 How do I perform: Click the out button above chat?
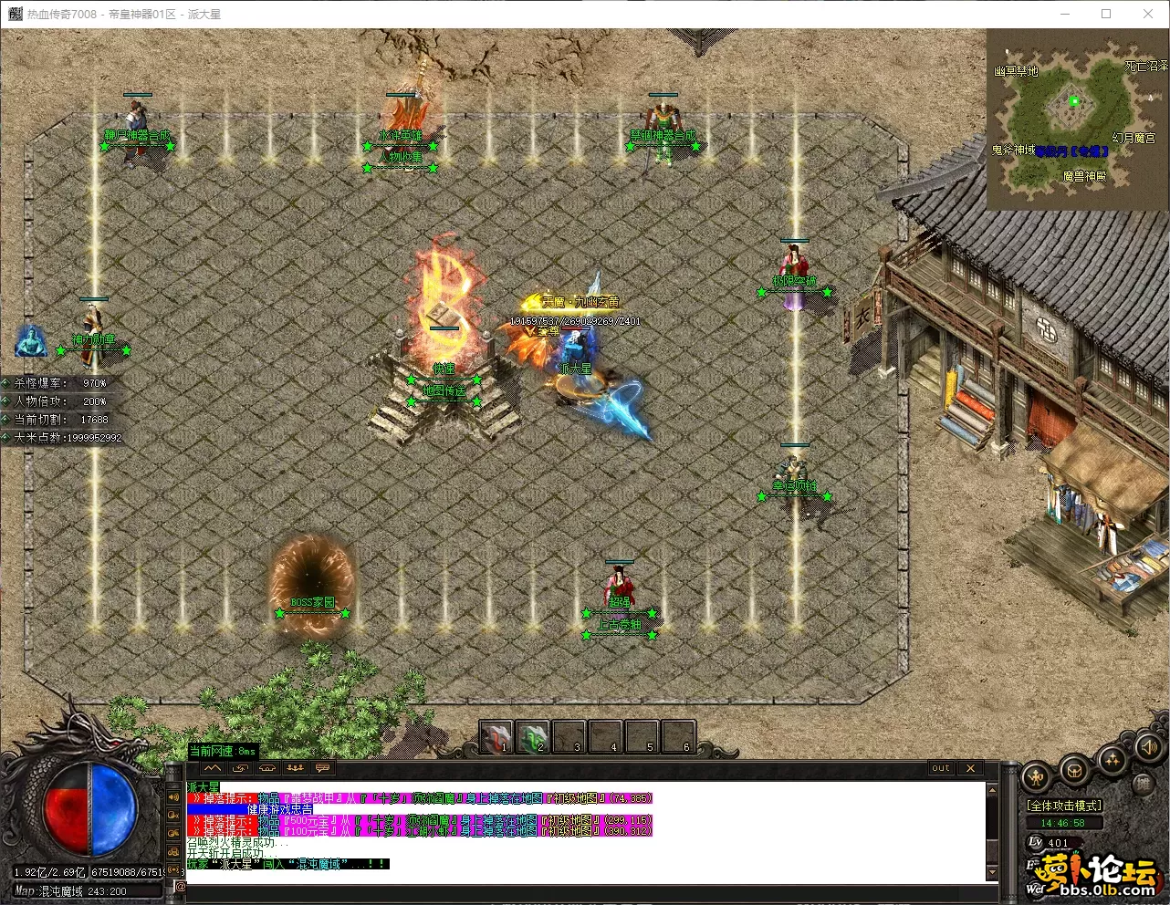point(941,768)
